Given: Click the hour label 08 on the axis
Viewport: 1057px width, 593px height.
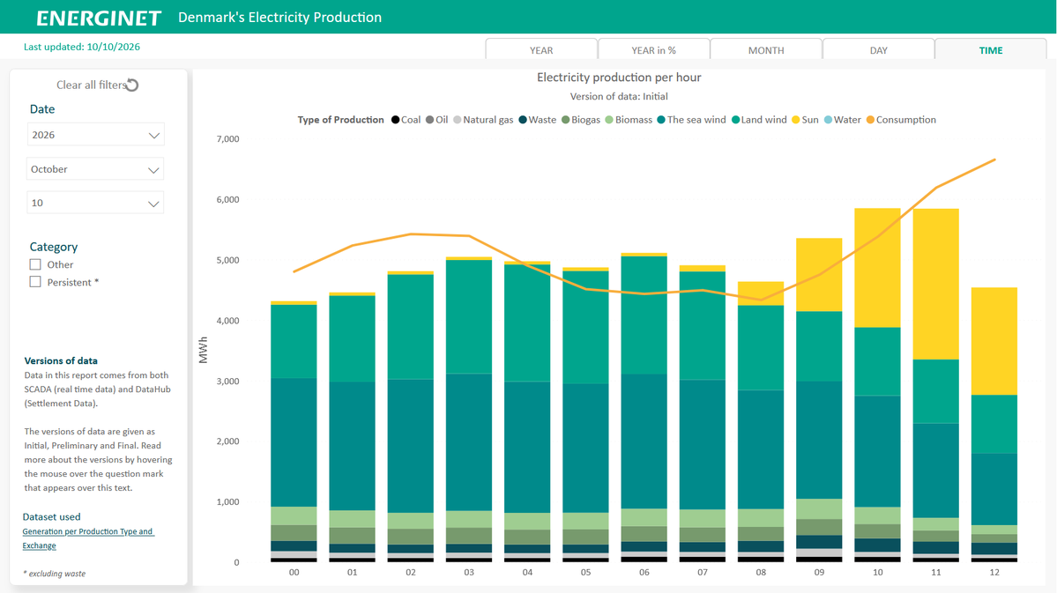Looking at the screenshot, I should click(761, 572).
